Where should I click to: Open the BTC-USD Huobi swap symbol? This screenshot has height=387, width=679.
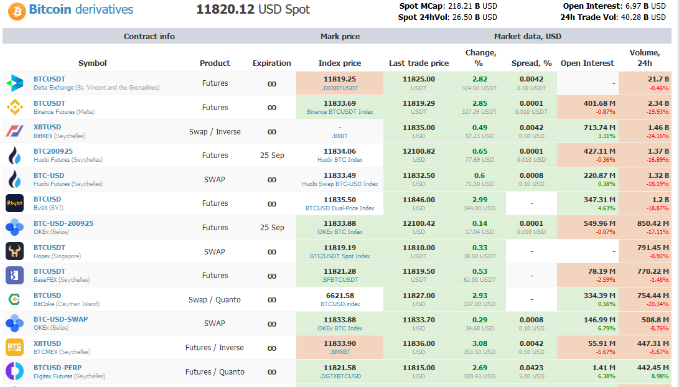[49, 175]
